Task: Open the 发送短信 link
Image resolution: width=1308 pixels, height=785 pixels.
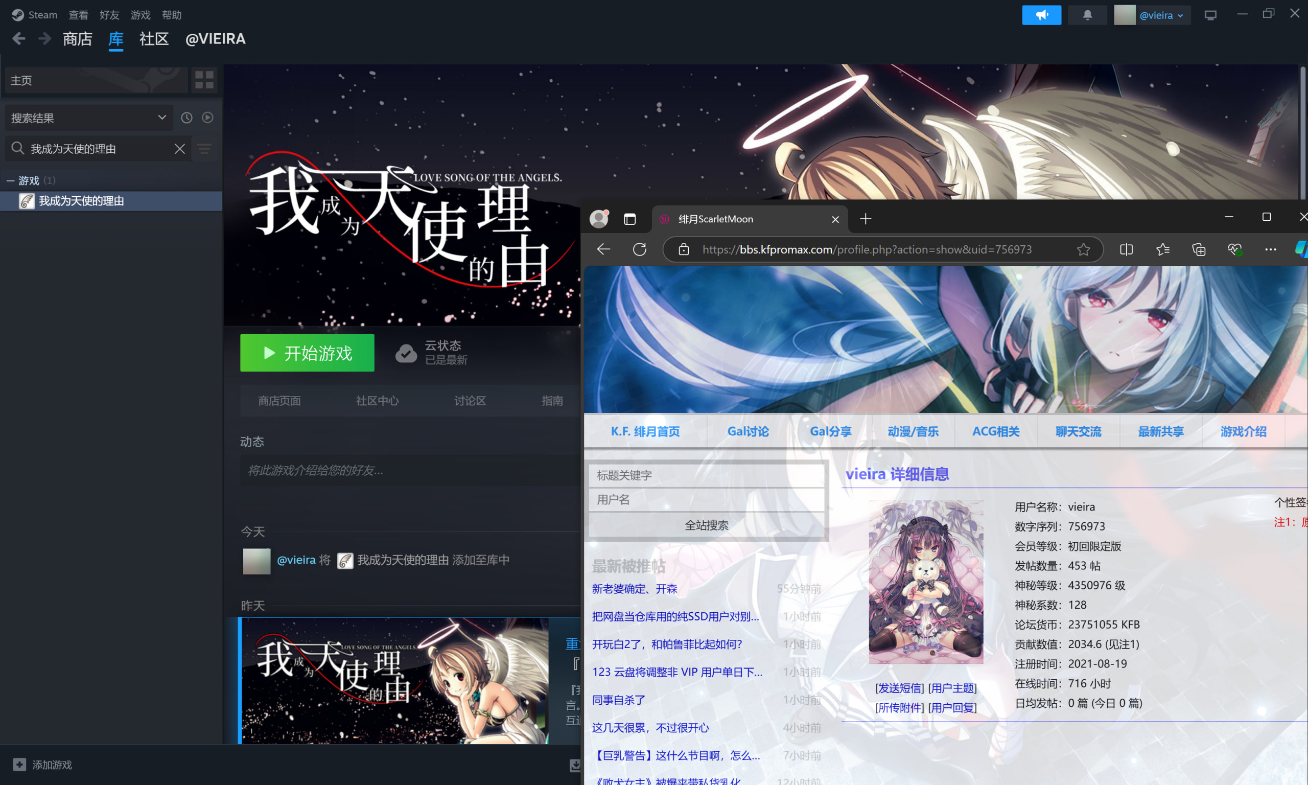Action: pos(899,688)
